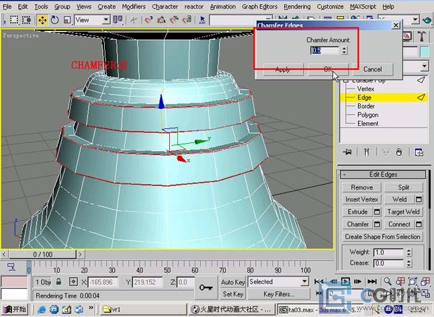
Task: Click Create Shape From Selection button
Action: point(382,237)
